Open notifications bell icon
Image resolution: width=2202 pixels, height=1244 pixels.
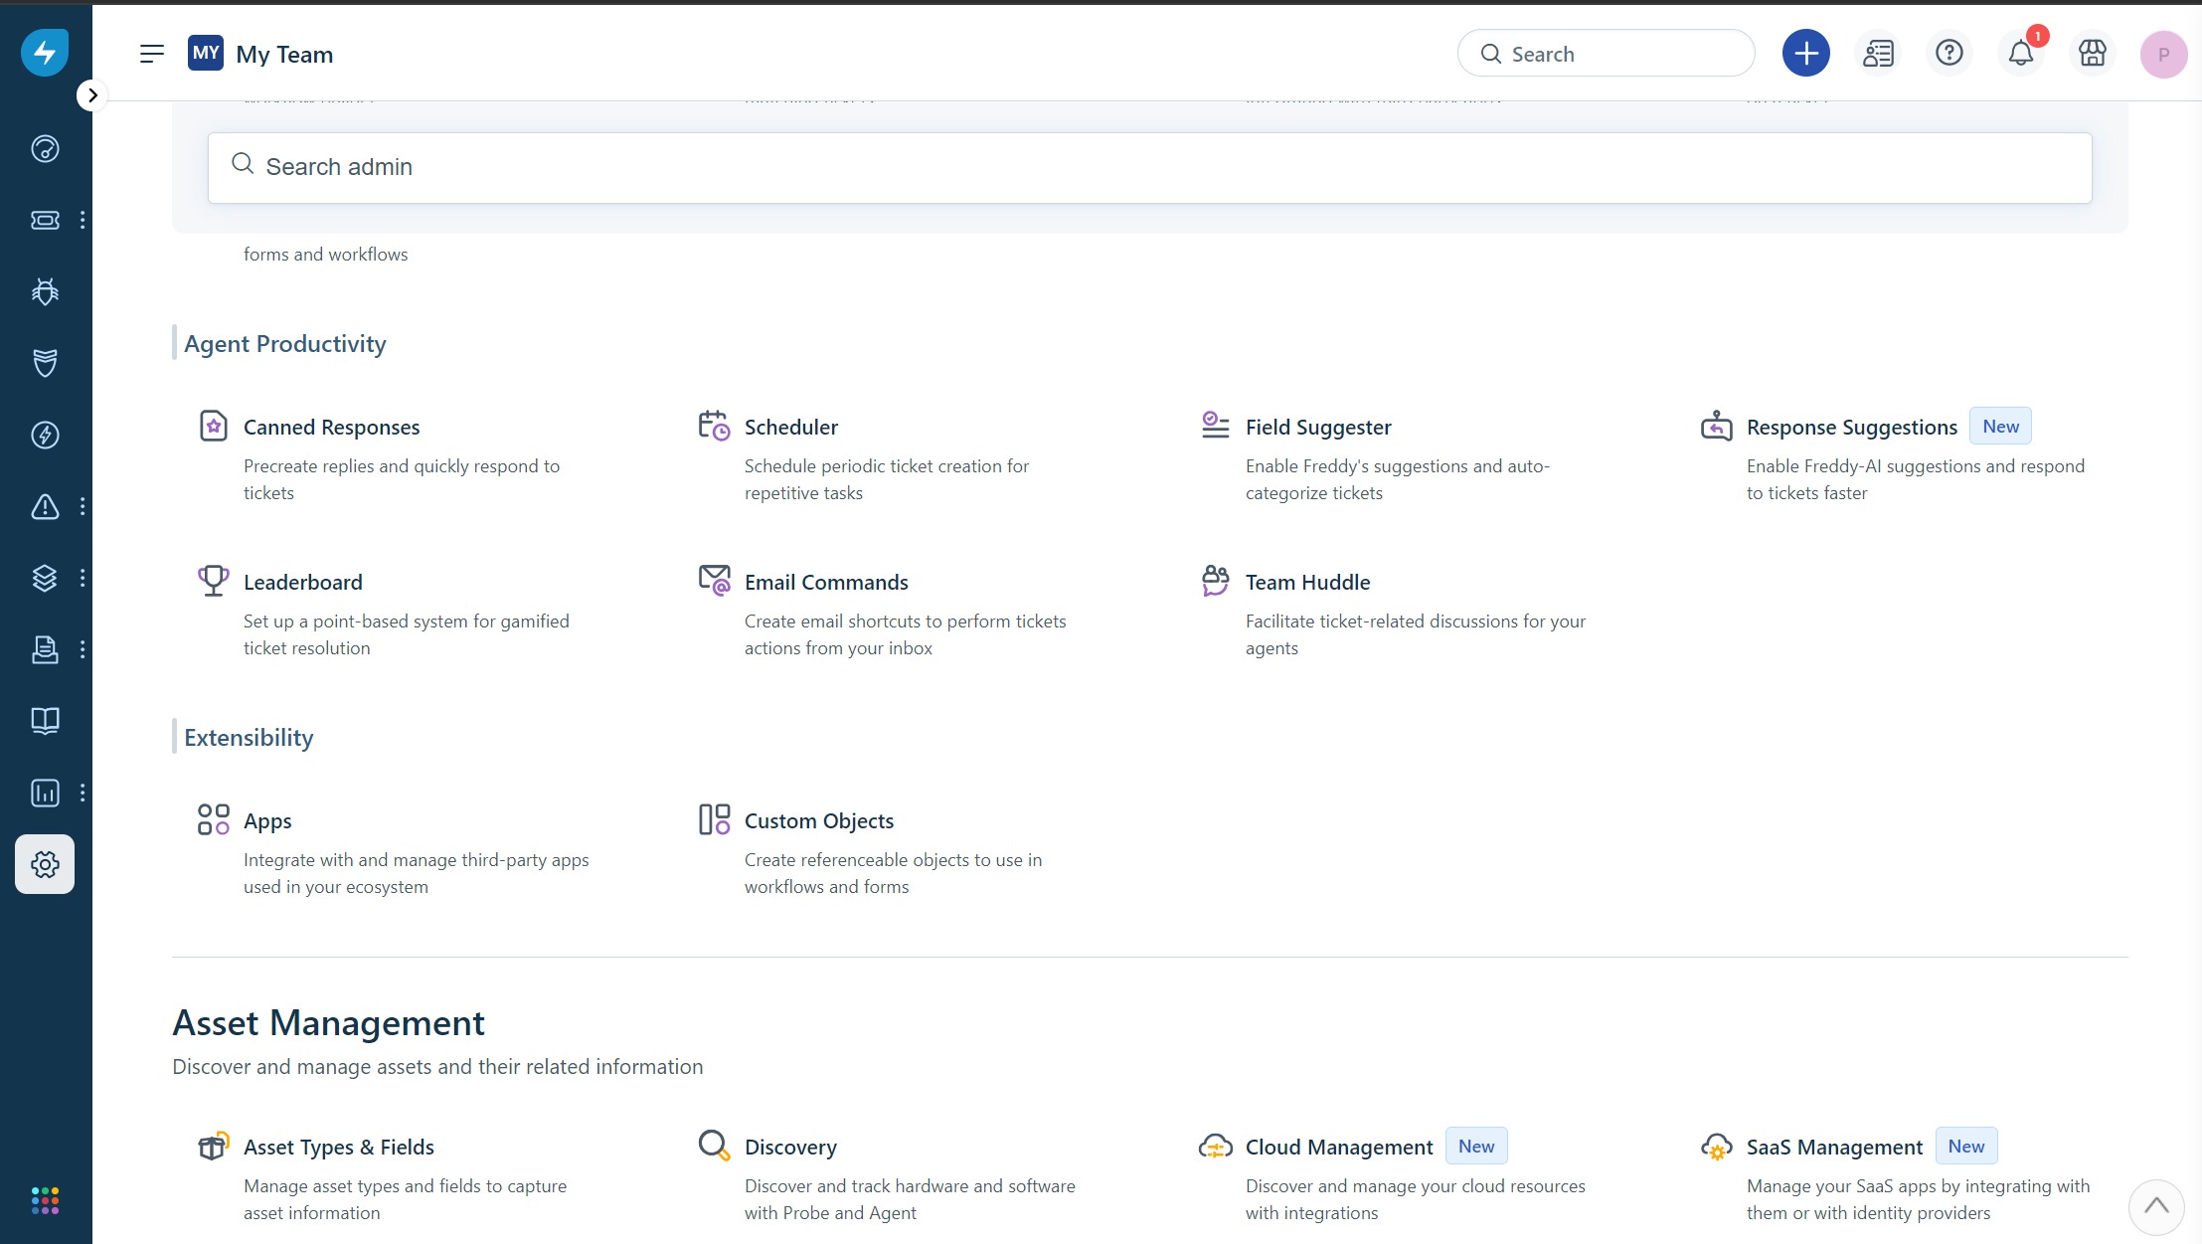pyautogui.click(x=2020, y=54)
